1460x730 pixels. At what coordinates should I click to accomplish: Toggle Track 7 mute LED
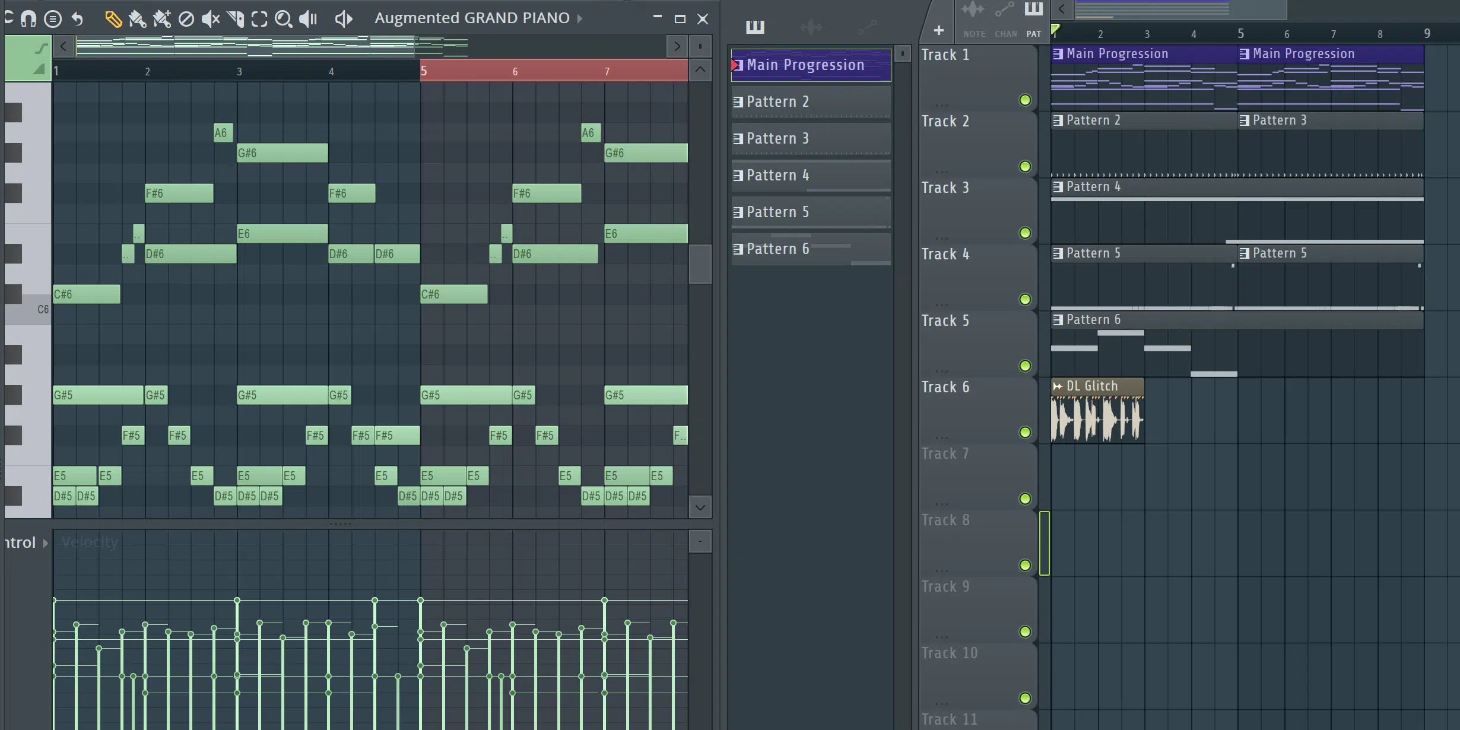coord(1025,499)
